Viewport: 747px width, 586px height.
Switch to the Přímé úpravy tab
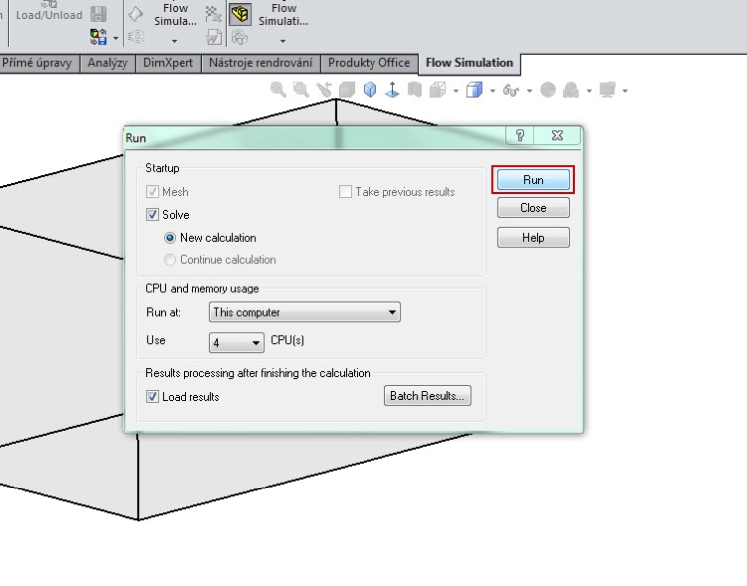click(x=37, y=63)
